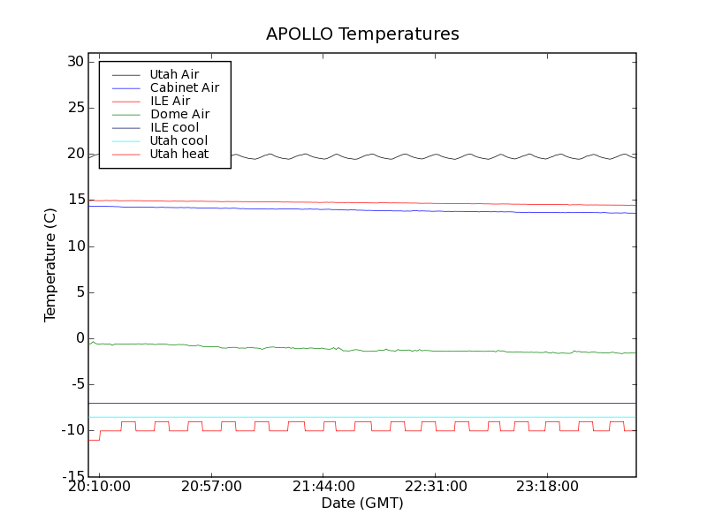Select the Cabinet Air legend entry
The width and height of the screenshot is (707, 530).
tap(184, 87)
